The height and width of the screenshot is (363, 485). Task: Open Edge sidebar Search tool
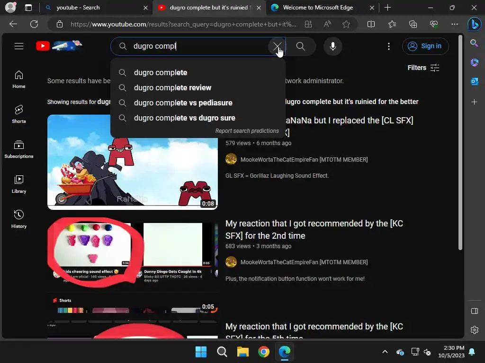coord(474,43)
